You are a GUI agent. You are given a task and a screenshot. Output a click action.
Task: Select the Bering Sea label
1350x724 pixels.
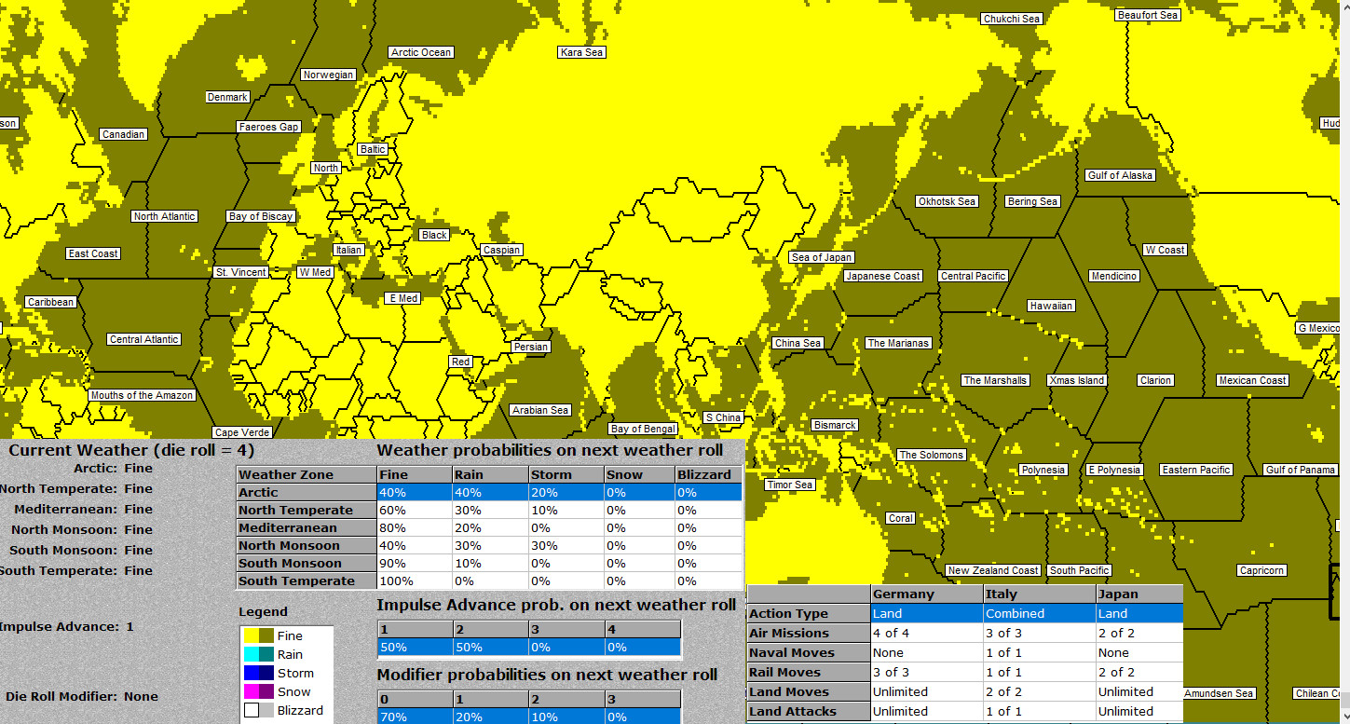[x=1032, y=201]
